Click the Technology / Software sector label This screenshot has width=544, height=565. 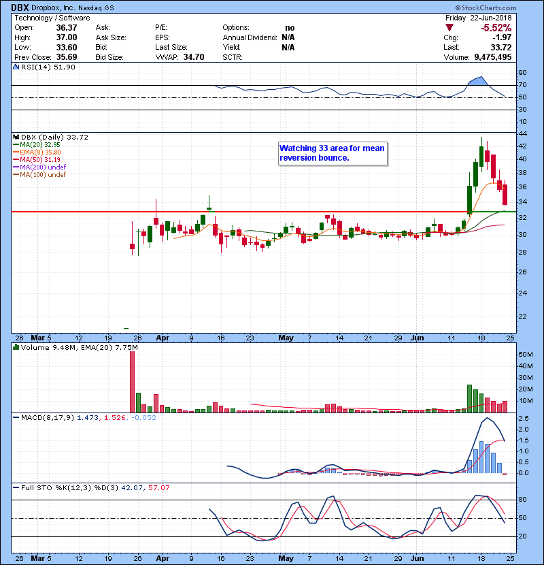(52, 18)
